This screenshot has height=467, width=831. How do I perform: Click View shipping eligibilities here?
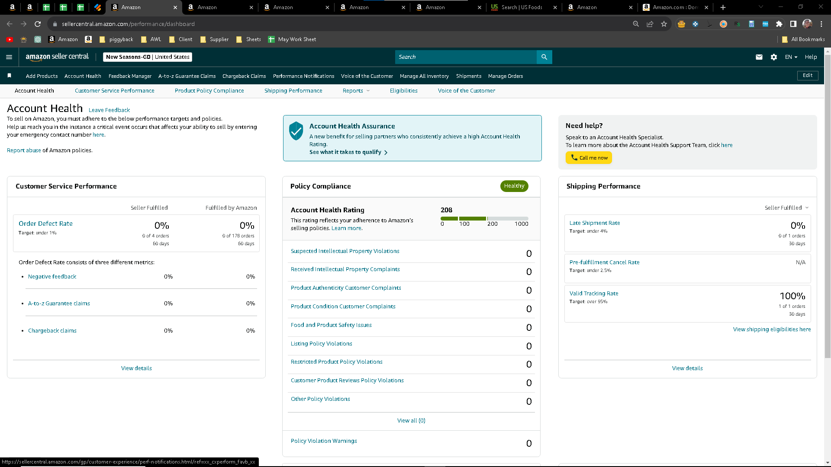click(772, 329)
